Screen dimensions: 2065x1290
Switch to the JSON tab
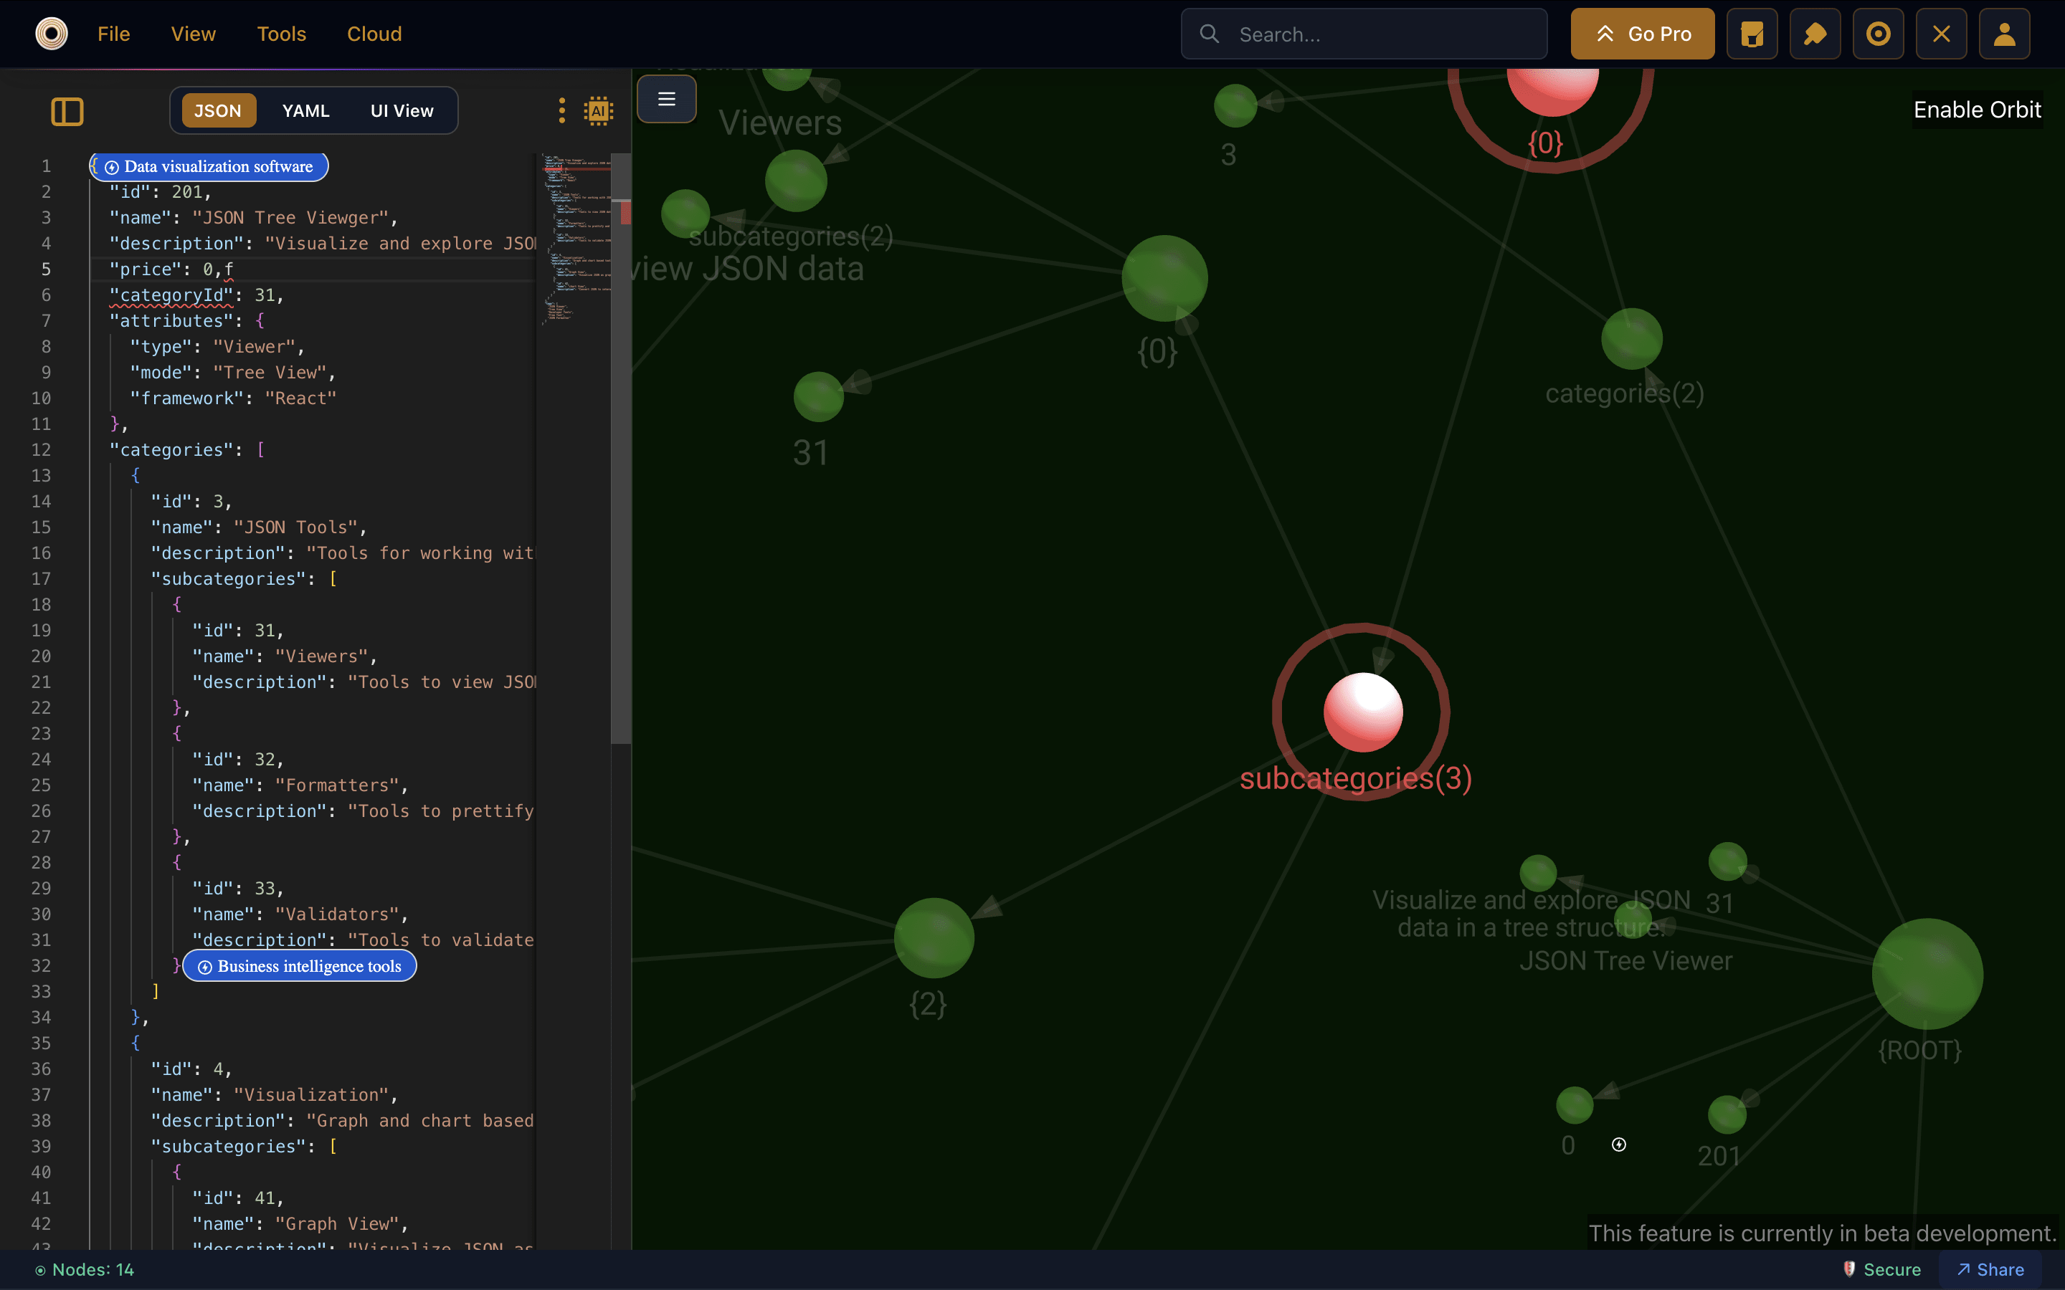click(217, 111)
